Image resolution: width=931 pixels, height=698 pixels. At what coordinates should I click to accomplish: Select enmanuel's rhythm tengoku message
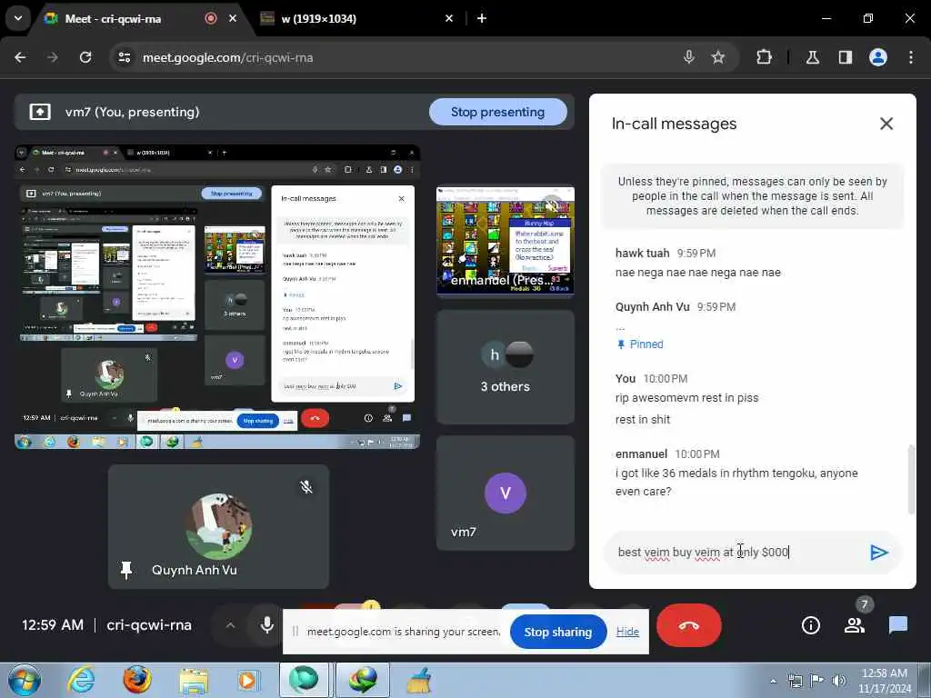736,482
